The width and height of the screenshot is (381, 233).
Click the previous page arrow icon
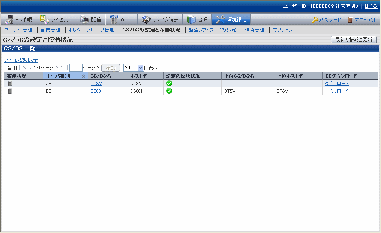[30, 68]
